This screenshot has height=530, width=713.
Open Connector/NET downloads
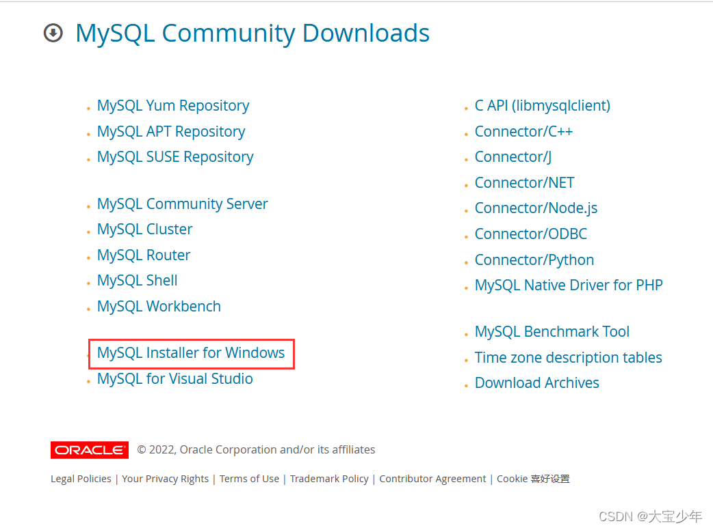[525, 183]
